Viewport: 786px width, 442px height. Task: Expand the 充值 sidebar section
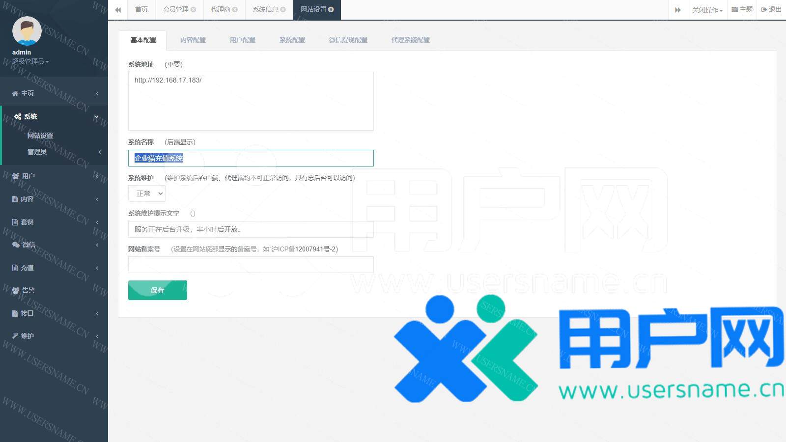54,268
